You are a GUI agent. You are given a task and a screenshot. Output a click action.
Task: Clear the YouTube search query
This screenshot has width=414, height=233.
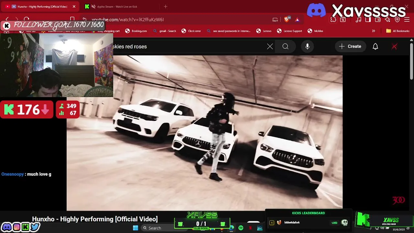pyautogui.click(x=270, y=47)
